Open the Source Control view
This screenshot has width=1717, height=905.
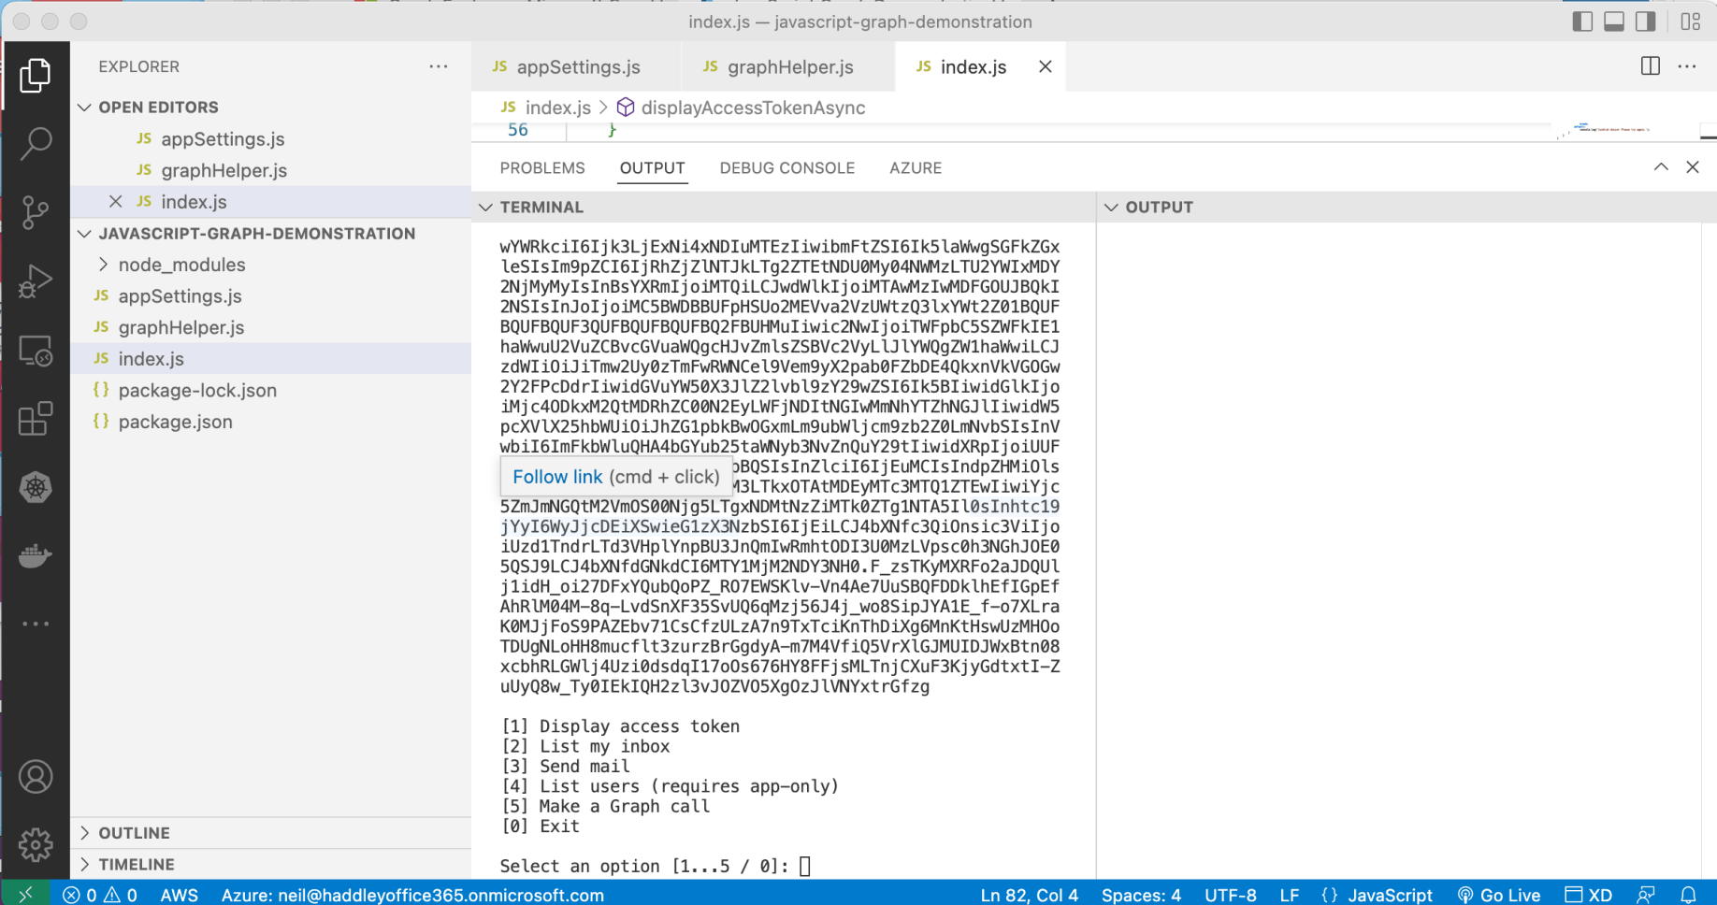(36, 212)
